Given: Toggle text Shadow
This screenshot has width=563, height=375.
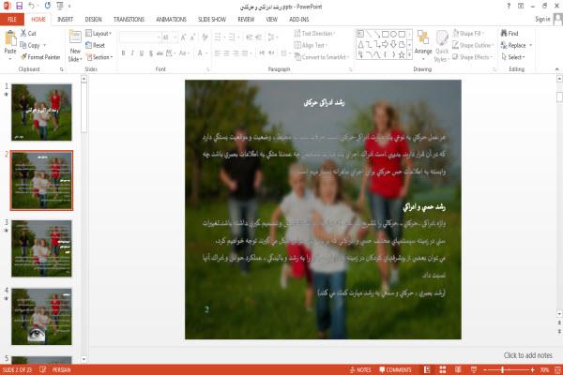Looking at the screenshot, I should 151,53.
